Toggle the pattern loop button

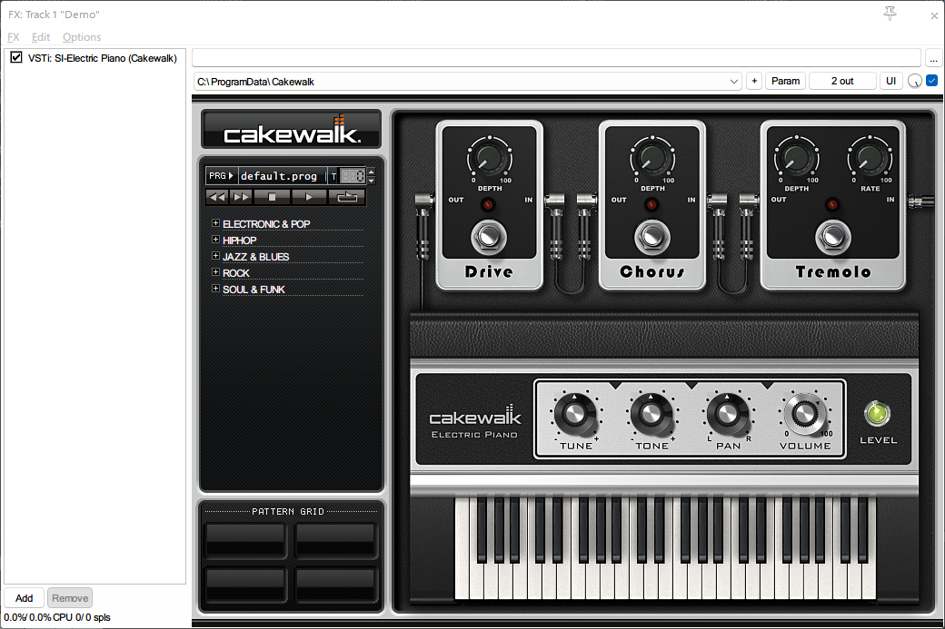click(x=346, y=197)
